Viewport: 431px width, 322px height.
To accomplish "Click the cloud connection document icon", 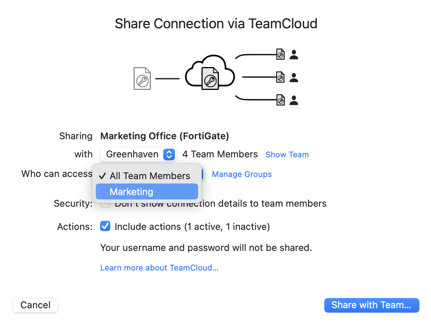I will pyautogui.click(x=210, y=79).
